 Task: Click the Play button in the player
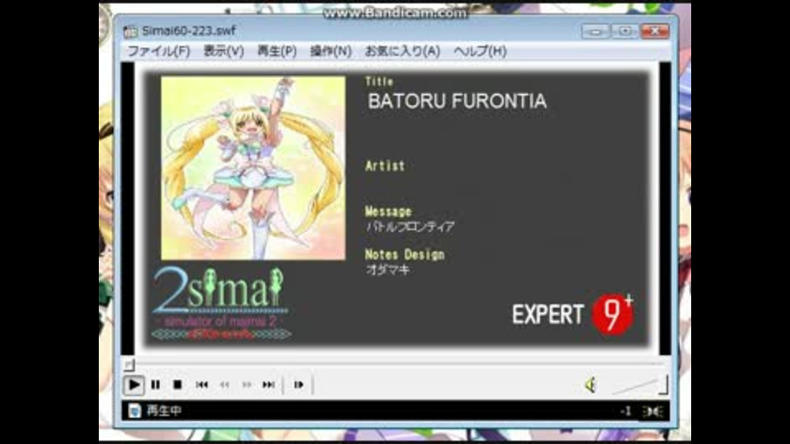tap(133, 385)
